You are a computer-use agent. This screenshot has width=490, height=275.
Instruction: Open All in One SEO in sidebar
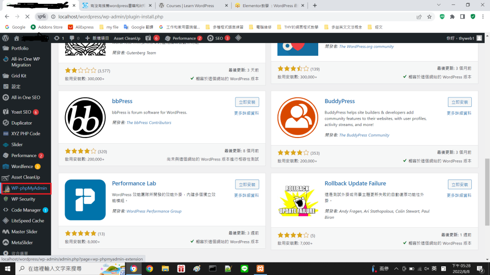tap(25, 97)
